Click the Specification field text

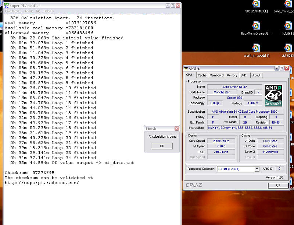point(245,112)
